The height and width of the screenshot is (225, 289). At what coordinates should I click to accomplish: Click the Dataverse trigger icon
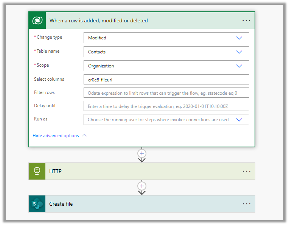(x=37, y=20)
